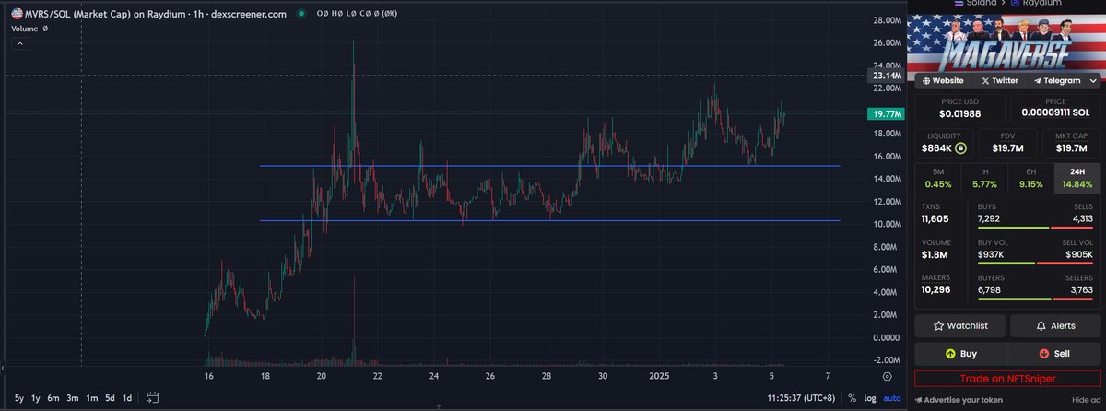Viewport: 1106px width, 411px height.
Task: Open Trade on NFTSniper banner
Action: (1007, 379)
